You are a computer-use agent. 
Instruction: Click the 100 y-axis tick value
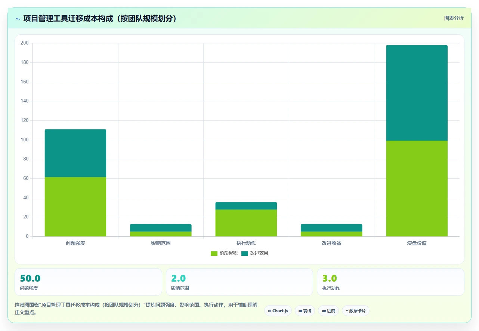(x=25, y=140)
